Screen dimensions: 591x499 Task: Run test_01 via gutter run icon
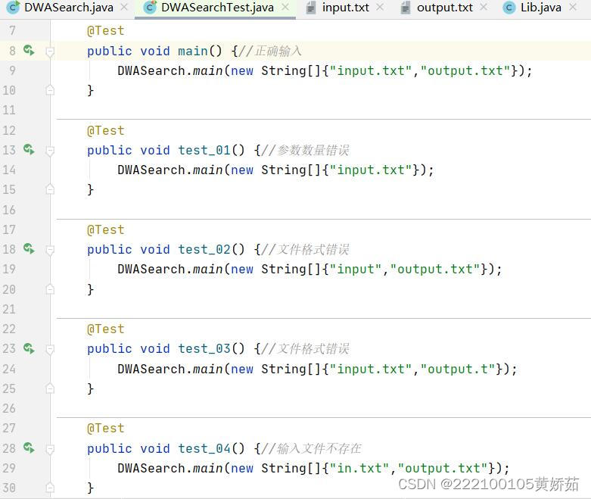pyautogui.click(x=29, y=150)
